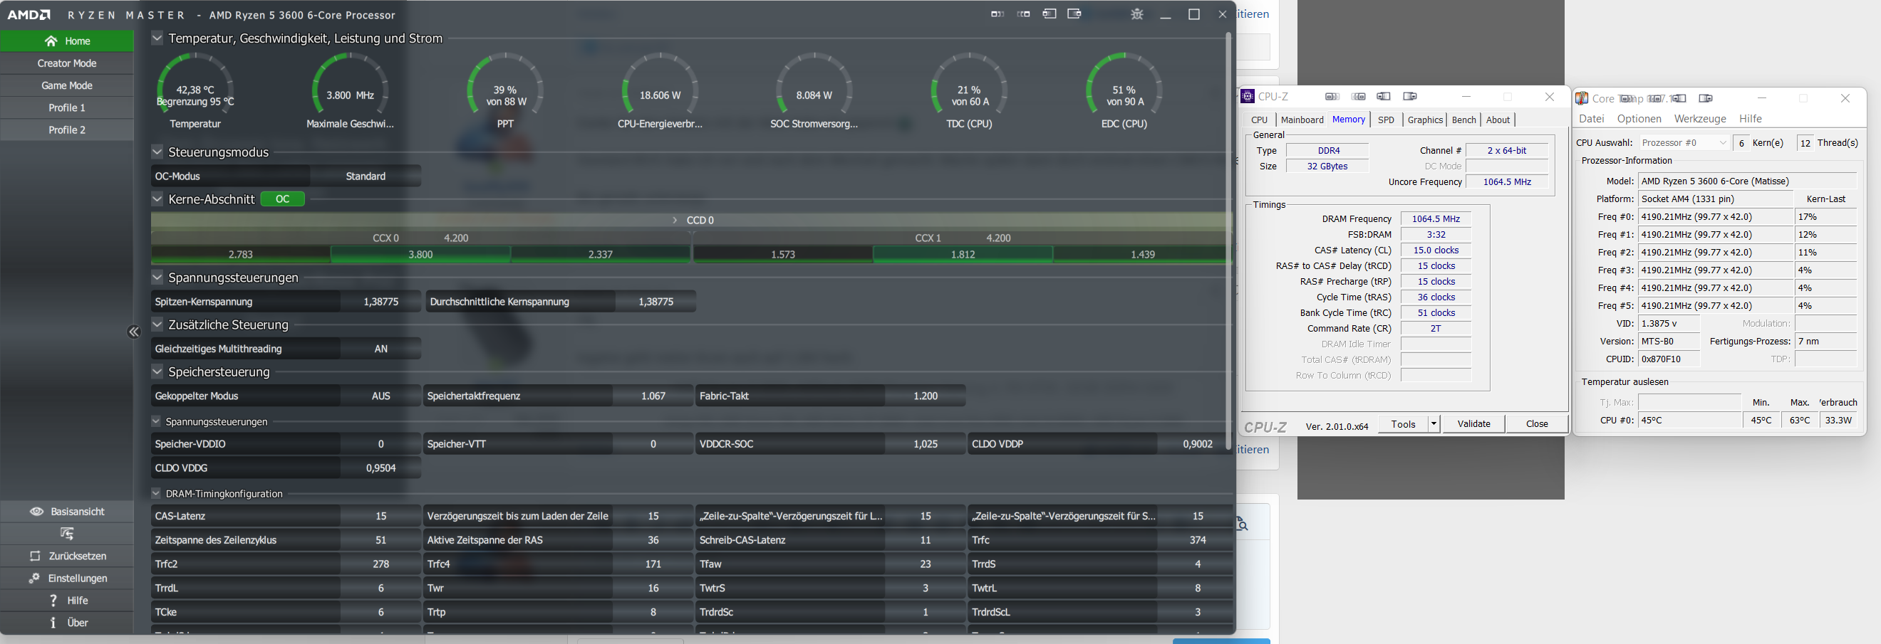Click the EDC (CPU) gauge showing 51 %
Image resolution: width=1881 pixels, height=644 pixels.
(x=1124, y=91)
